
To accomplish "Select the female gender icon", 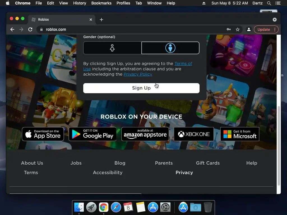I will 112,48.
